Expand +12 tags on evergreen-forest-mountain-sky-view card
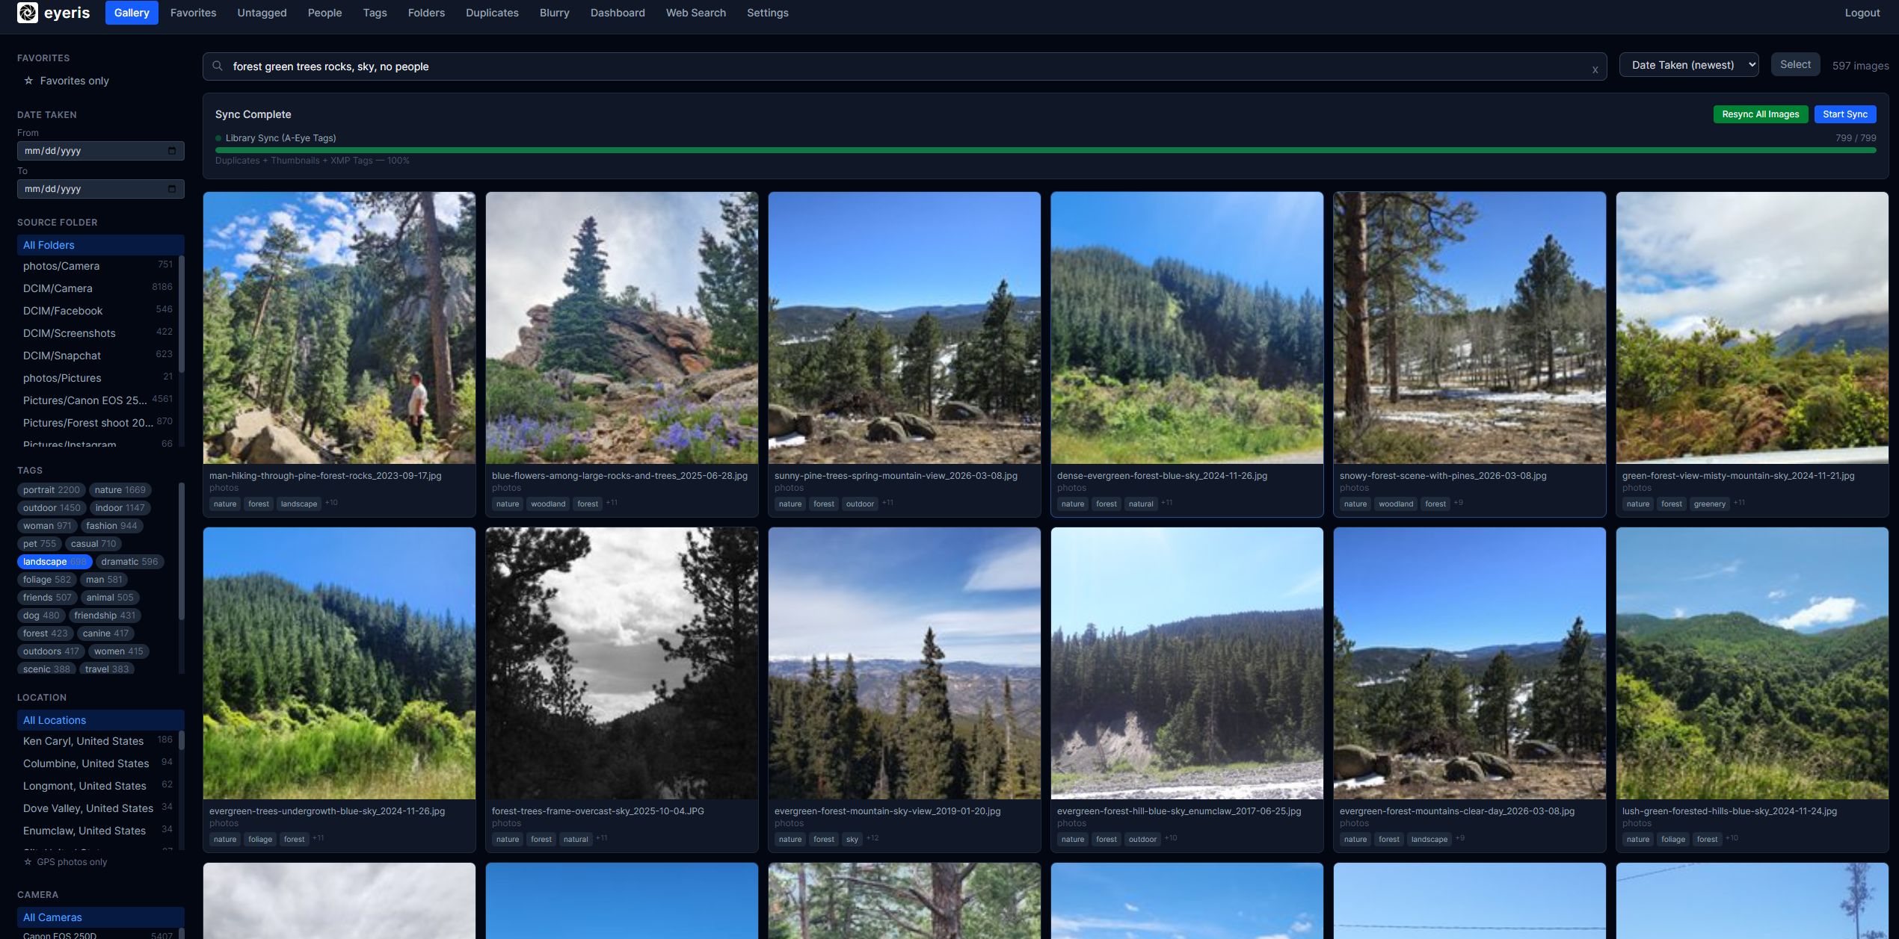This screenshot has height=939, width=1899. [x=872, y=838]
